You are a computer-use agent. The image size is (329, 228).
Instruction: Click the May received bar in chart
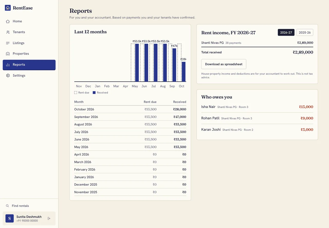(137, 63)
